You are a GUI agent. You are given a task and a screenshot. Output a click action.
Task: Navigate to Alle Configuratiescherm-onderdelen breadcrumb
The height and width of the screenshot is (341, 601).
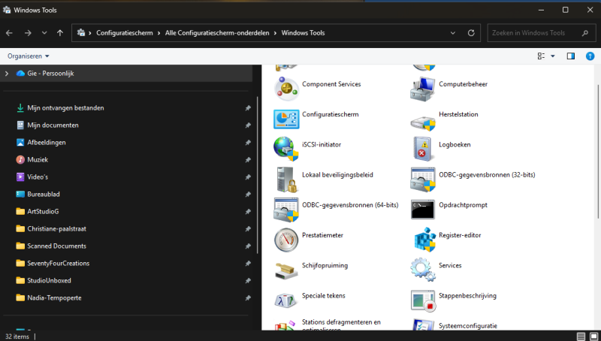tap(217, 33)
